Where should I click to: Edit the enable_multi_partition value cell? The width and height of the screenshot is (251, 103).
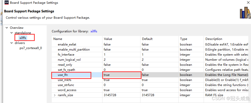pos(122,49)
